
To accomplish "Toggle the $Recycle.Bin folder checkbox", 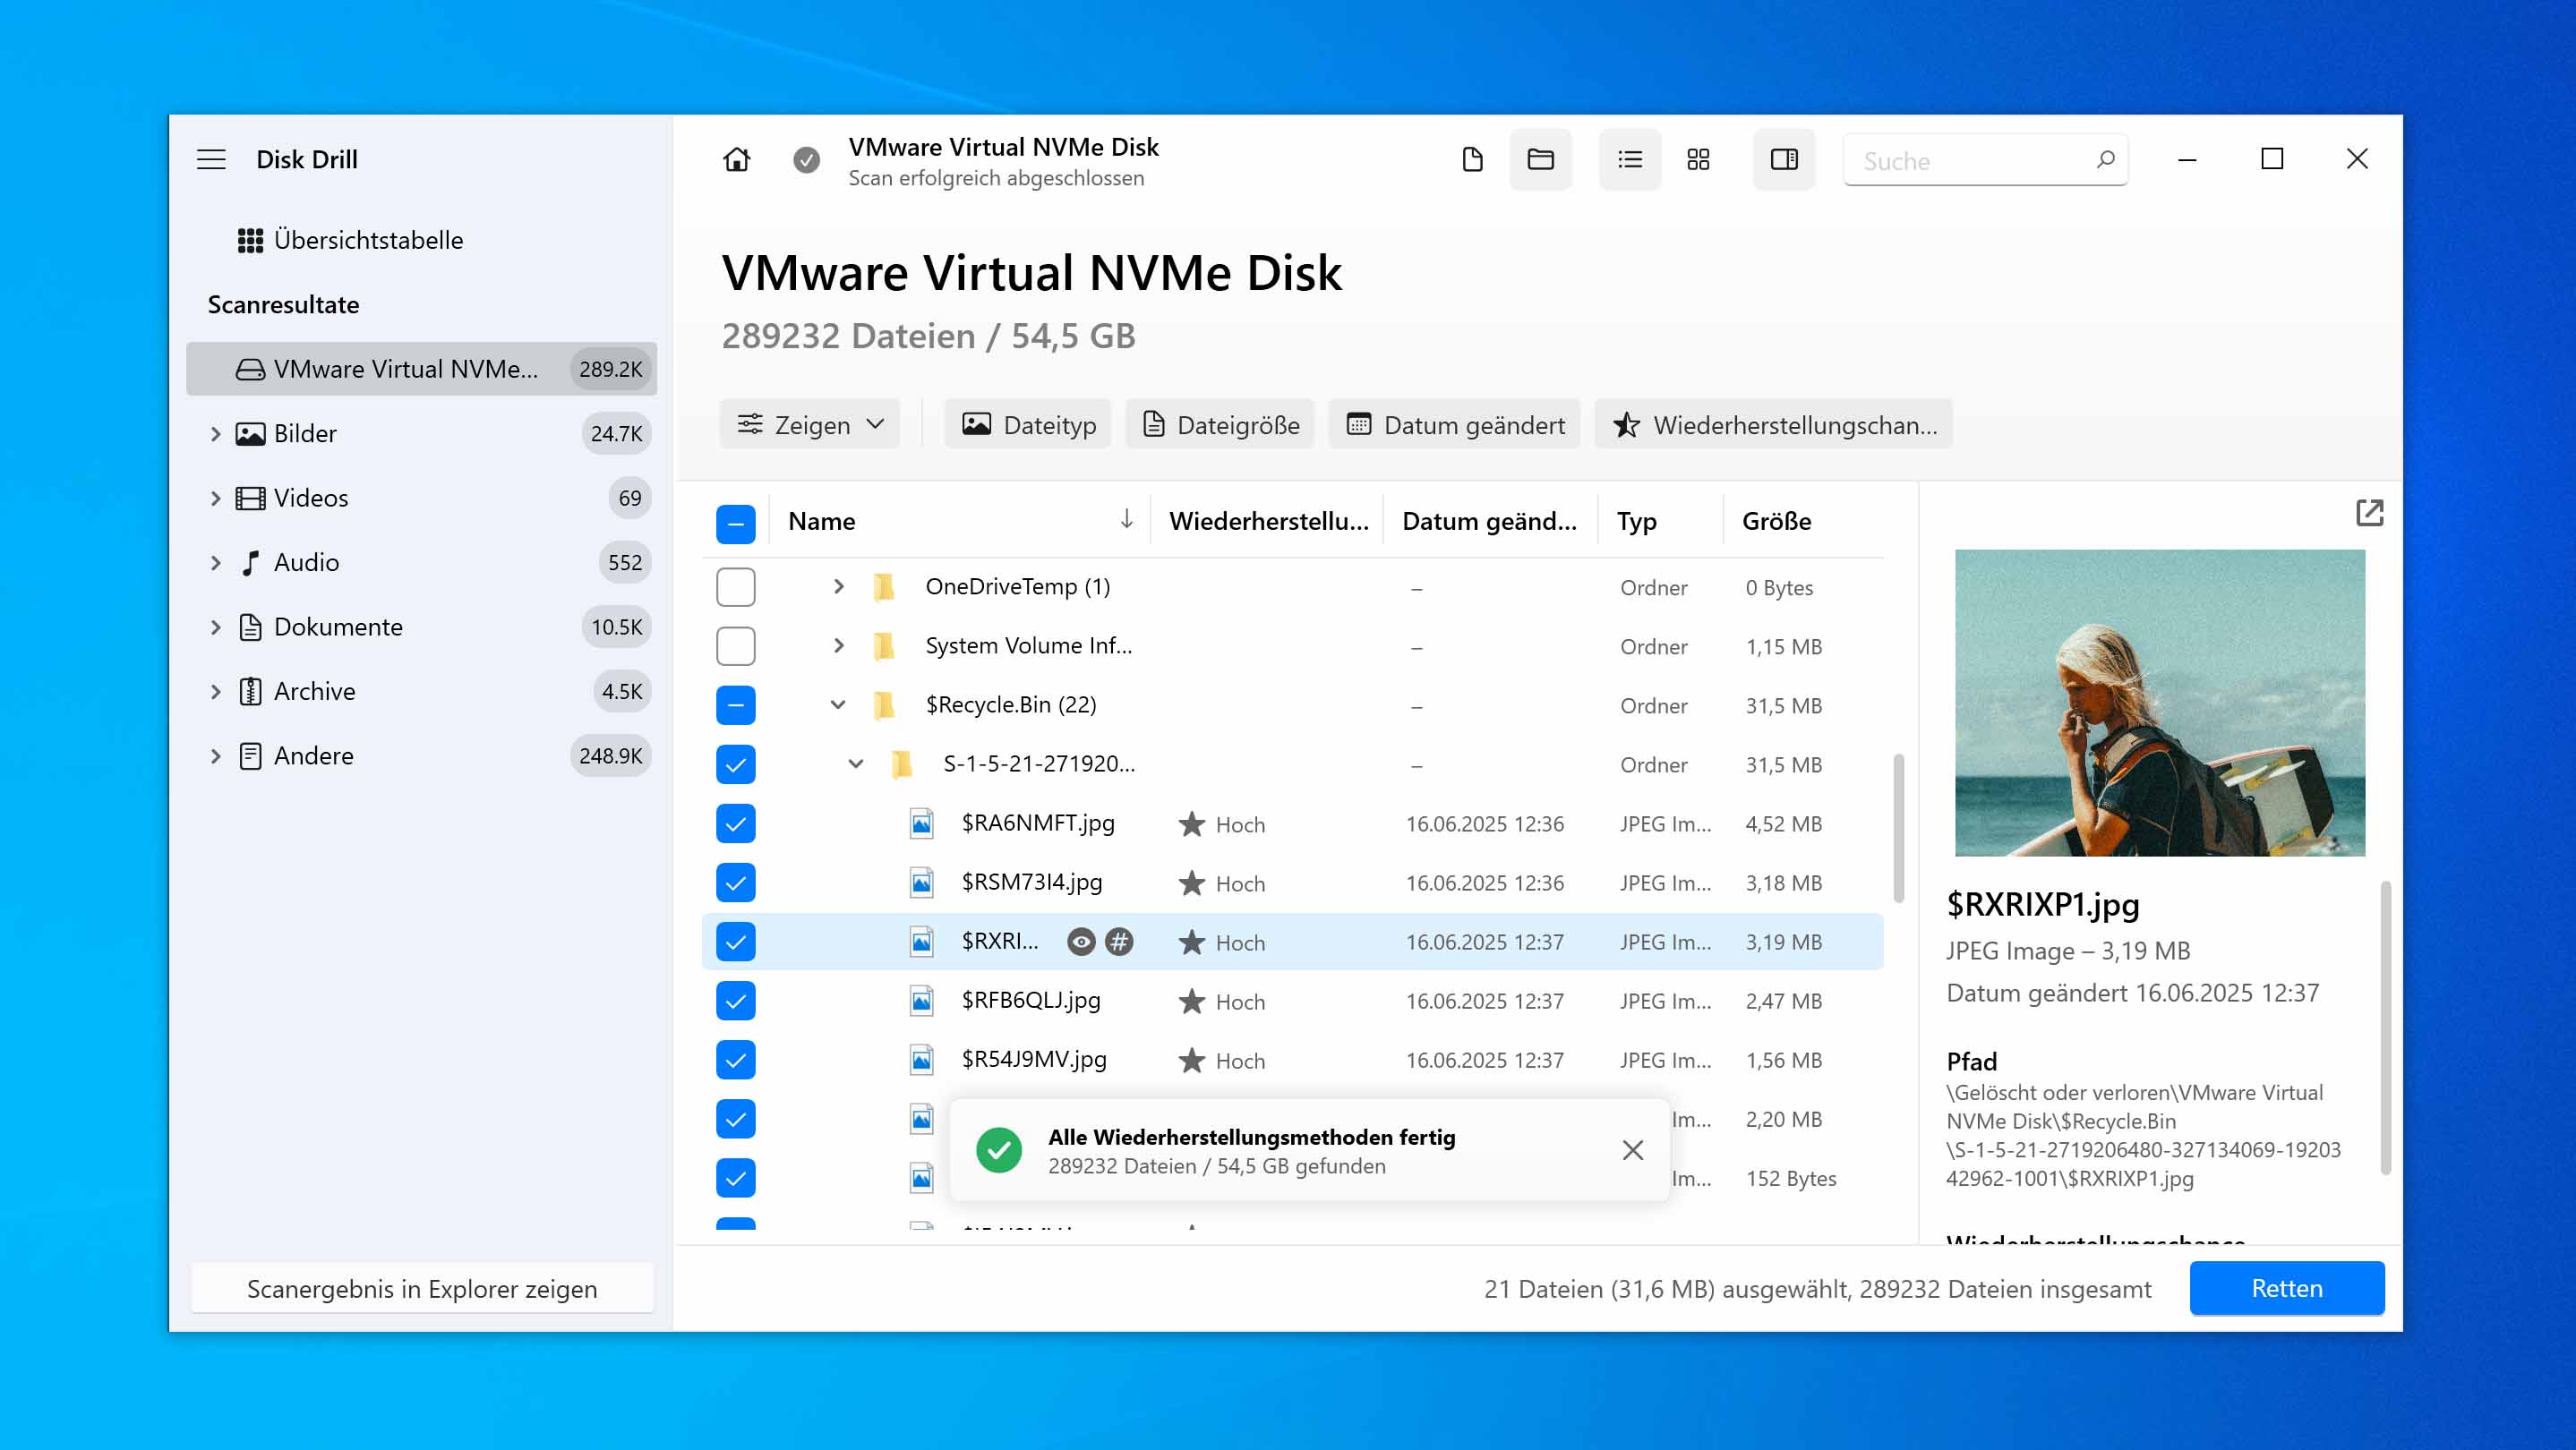I will tap(735, 704).
